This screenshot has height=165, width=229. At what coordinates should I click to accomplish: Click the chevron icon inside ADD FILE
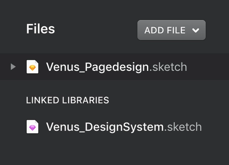[195, 31]
